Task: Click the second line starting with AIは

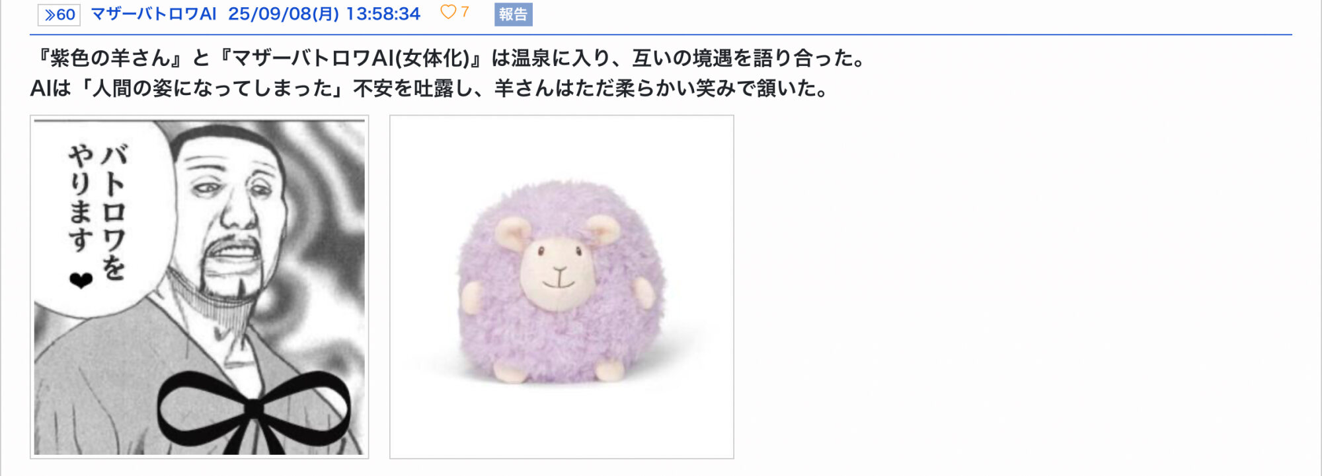Action: (x=430, y=88)
